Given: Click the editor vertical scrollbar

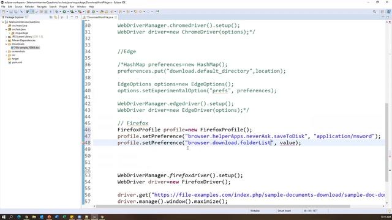Looking at the screenshot, I should tap(386, 142).
